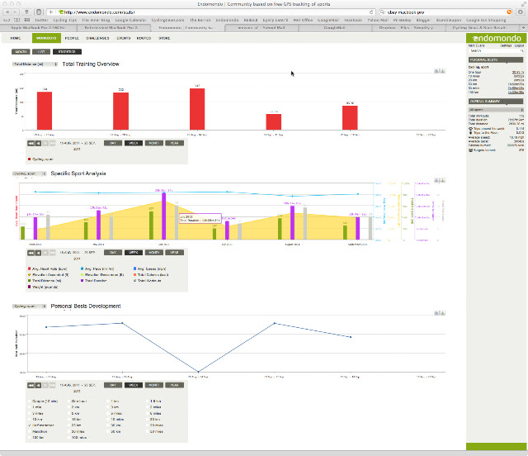Open the Challenges navigation tab
This screenshot has height=456, width=528.
97,38
